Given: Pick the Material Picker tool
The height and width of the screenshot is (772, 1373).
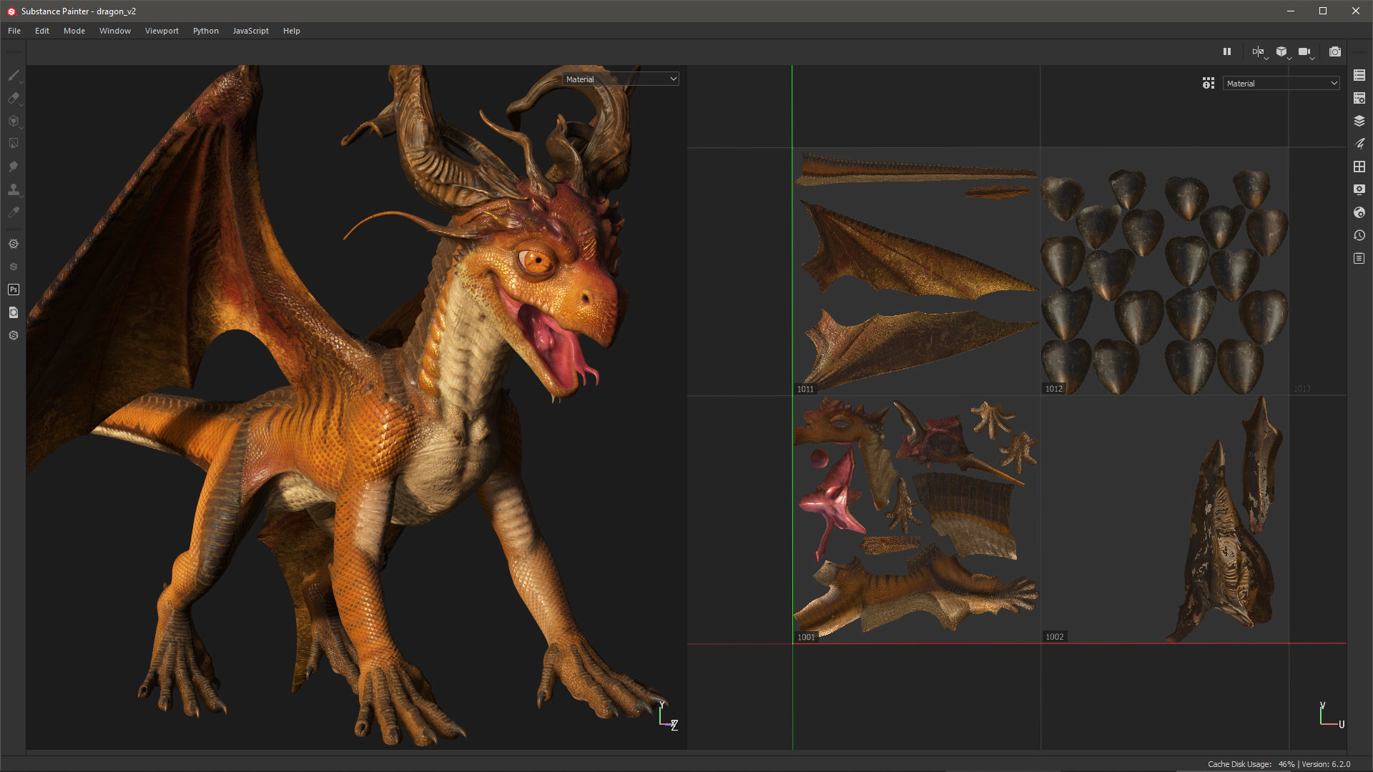Looking at the screenshot, I should pos(14,212).
